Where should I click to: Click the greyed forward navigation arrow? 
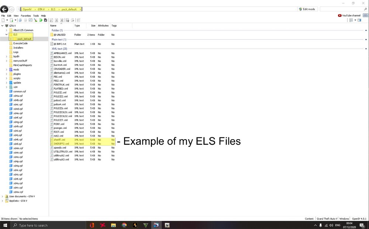(x=11, y=10)
